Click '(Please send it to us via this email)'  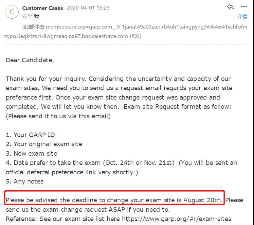click(58, 116)
